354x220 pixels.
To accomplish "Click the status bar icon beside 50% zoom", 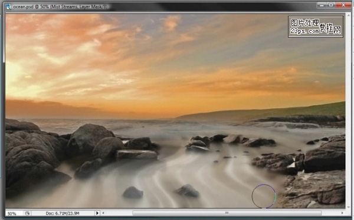I will pyautogui.click(x=27, y=213).
